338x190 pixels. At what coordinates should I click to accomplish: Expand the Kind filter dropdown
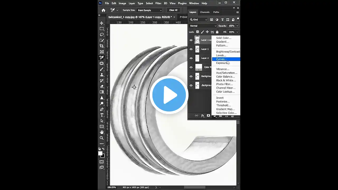tap(199, 20)
